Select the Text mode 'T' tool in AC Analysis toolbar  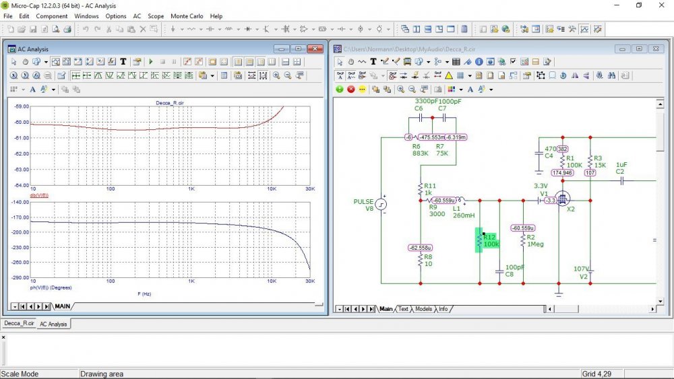(x=123, y=62)
